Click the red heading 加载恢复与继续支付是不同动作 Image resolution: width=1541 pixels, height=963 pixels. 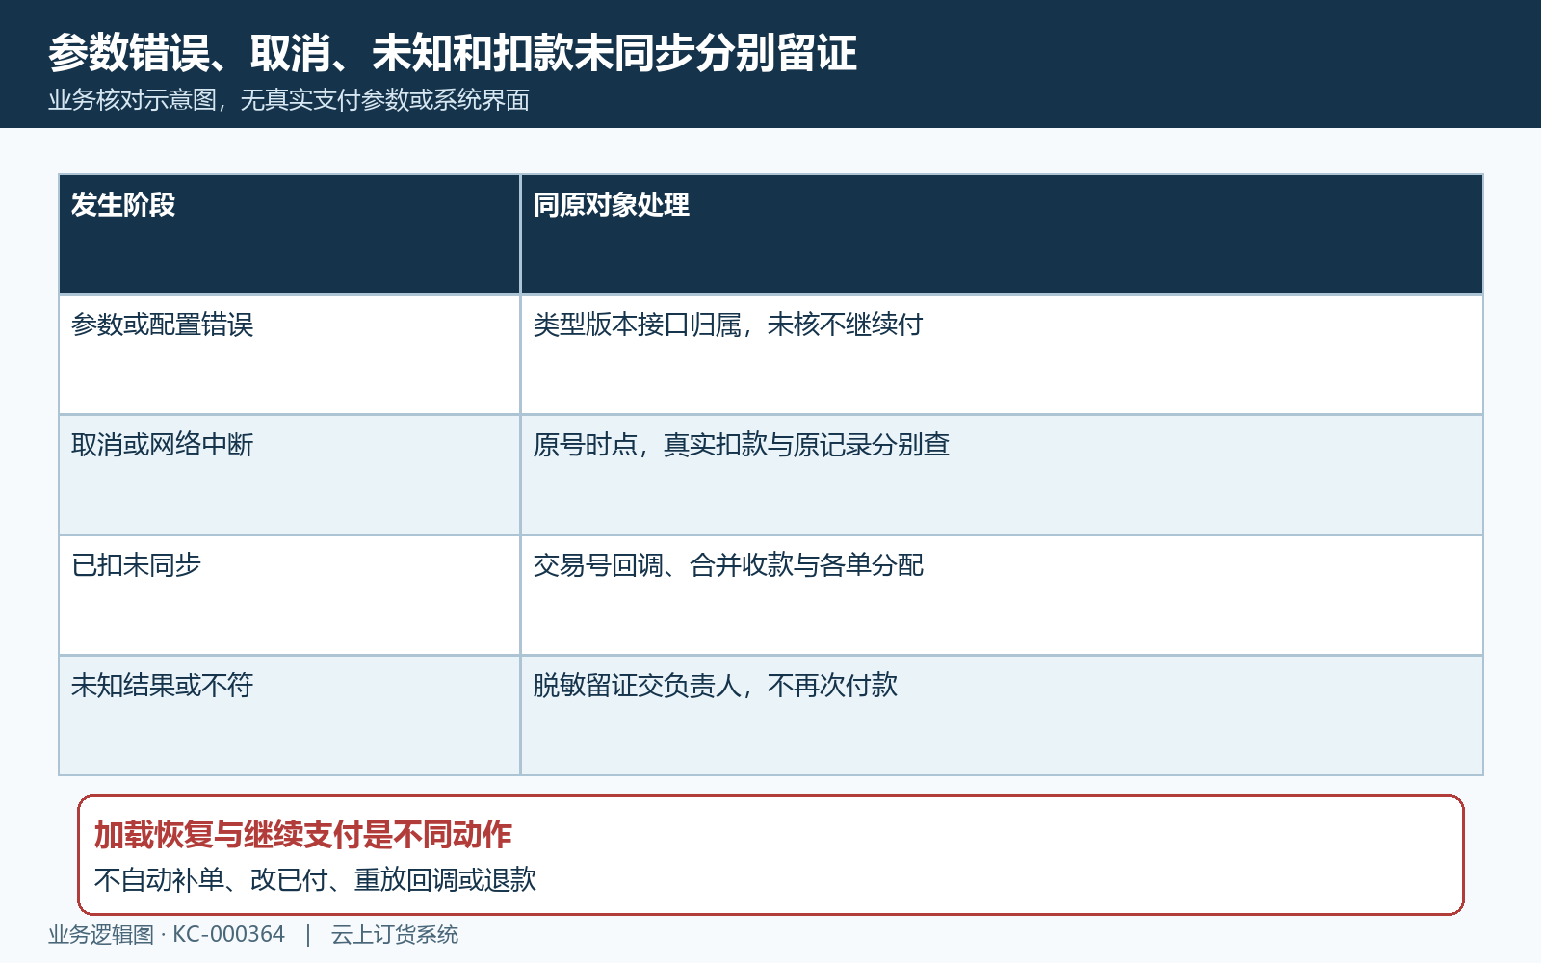tap(303, 835)
